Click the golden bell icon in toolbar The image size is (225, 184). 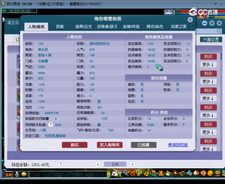[x=182, y=173]
